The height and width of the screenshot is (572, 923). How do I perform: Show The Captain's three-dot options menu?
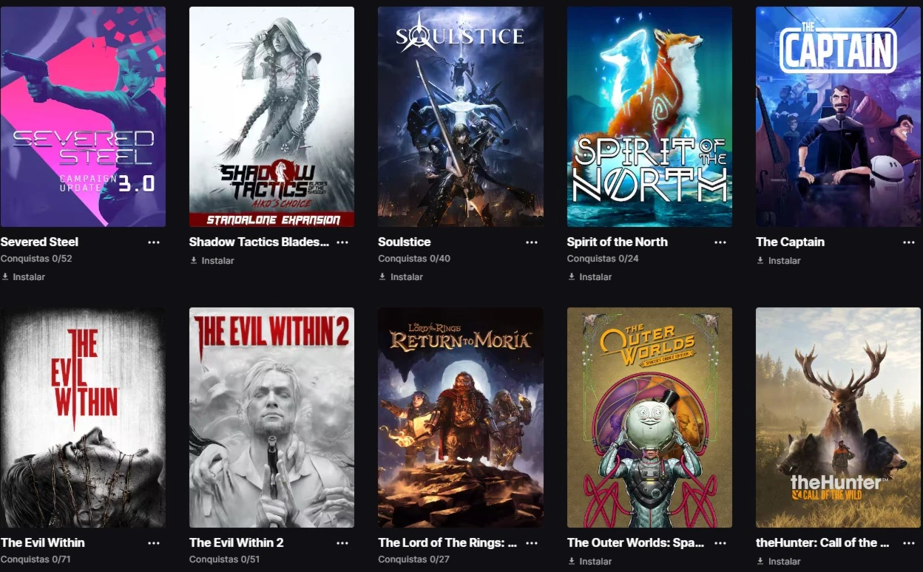point(909,242)
